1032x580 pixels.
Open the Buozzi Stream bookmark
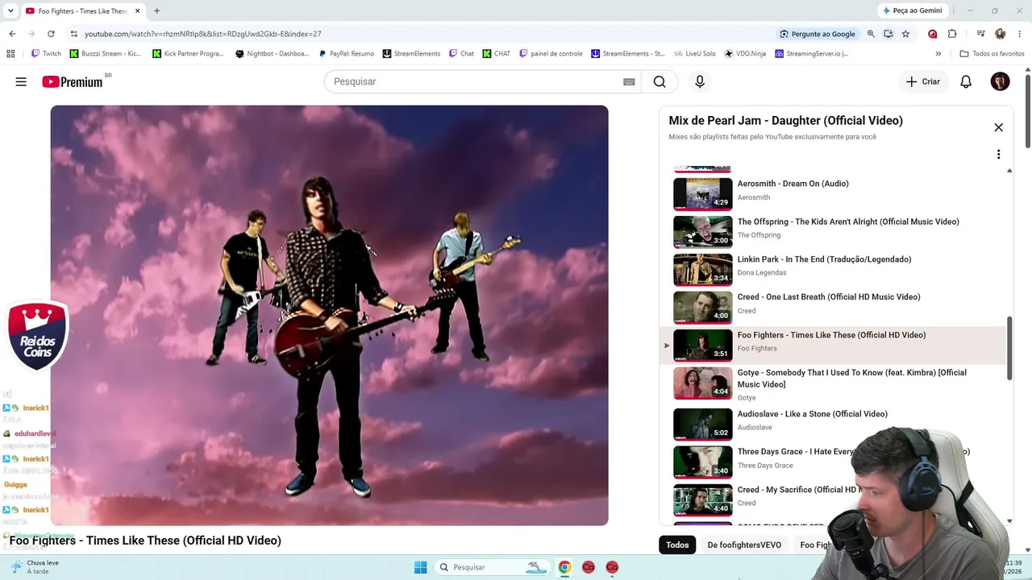[x=106, y=54]
